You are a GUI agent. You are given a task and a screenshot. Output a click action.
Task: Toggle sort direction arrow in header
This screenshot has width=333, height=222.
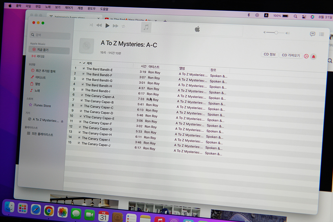click(x=80, y=63)
